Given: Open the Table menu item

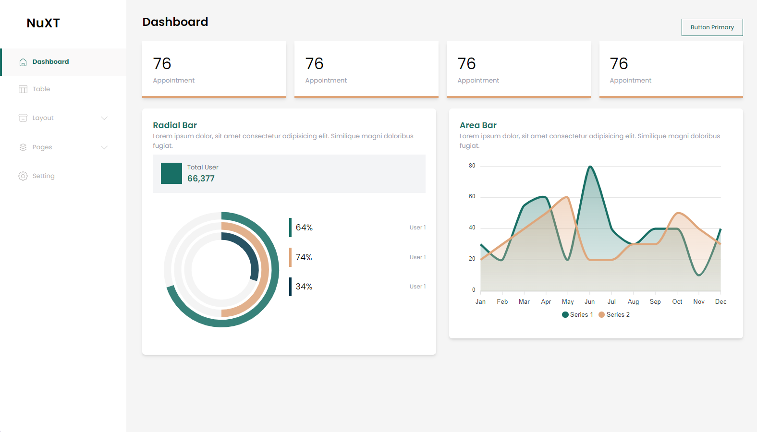Looking at the screenshot, I should tap(41, 89).
